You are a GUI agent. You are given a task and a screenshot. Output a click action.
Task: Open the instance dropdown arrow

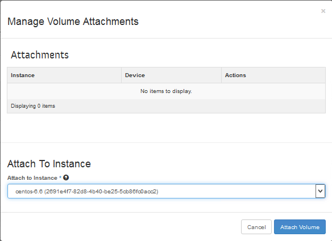pos(321,191)
